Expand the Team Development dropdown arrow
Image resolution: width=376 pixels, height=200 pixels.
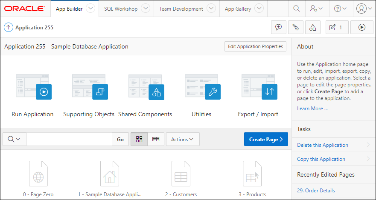click(x=211, y=9)
